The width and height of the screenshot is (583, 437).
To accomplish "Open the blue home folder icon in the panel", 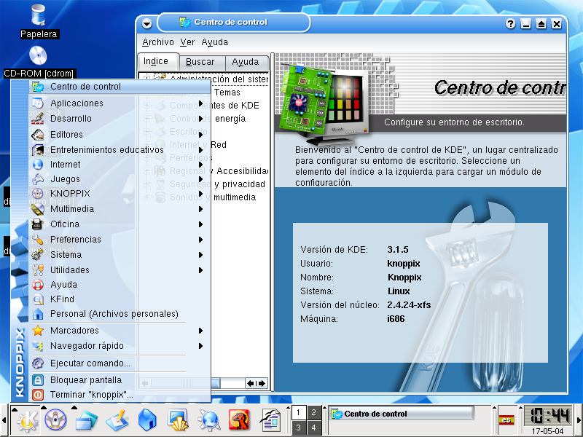I will tap(147, 420).
